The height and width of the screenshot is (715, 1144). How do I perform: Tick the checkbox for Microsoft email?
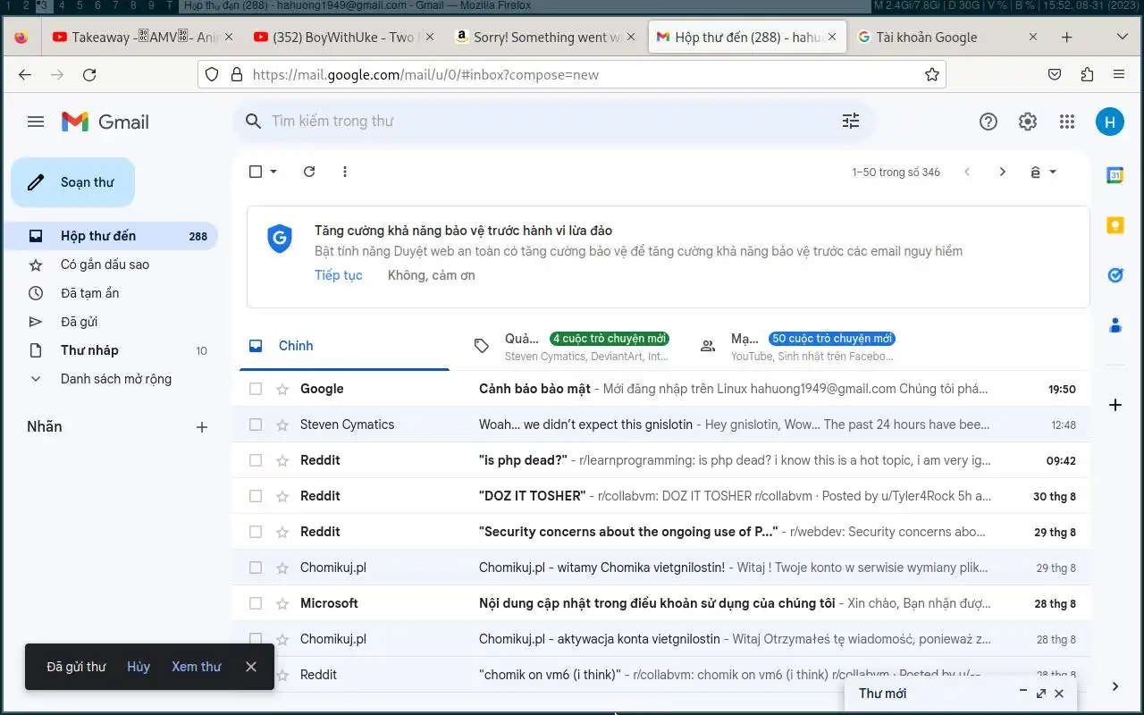click(x=256, y=603)
